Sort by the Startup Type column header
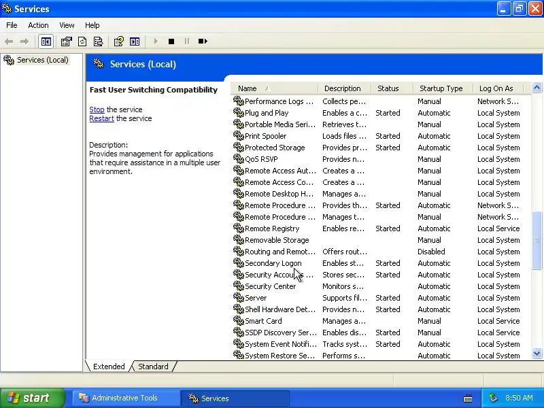The image size is (544, 408). point(443,88)
